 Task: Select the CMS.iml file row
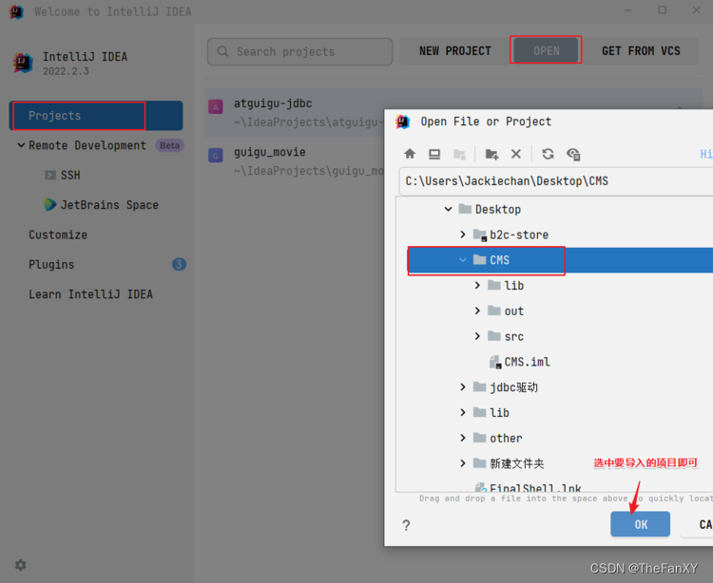point(554,362)
